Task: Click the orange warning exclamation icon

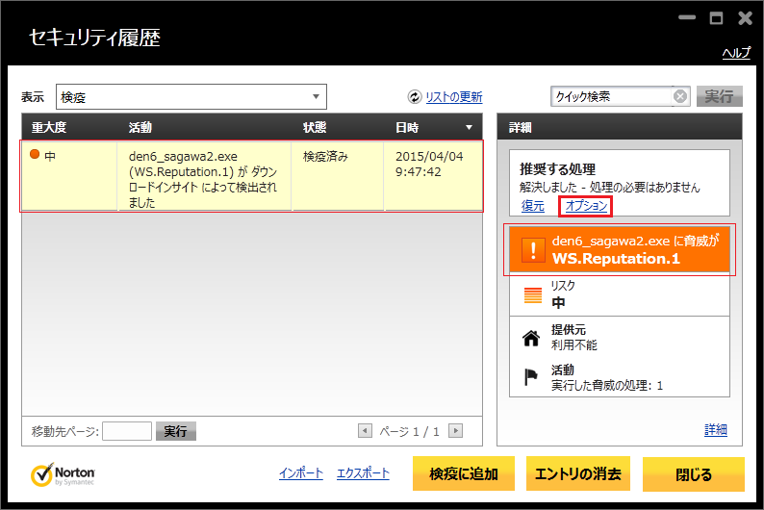Action: 533,250
